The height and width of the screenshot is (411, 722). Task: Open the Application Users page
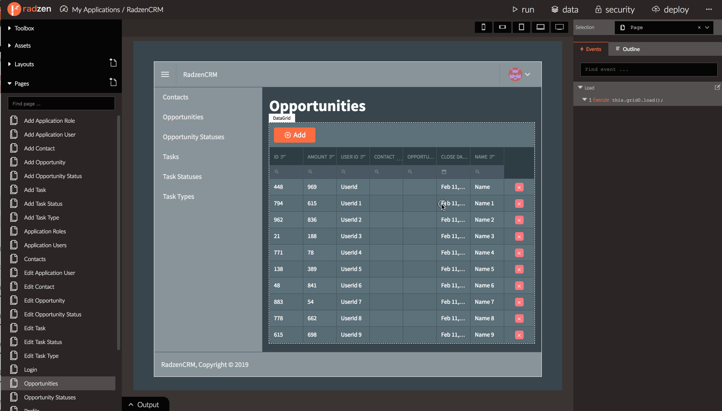click(x=45, y=245)
